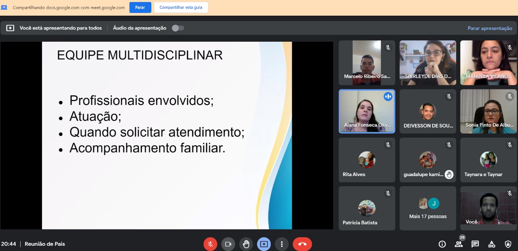Toggle the Áudio da apresentação switch

pyautogui.click(x=178, y=28)
